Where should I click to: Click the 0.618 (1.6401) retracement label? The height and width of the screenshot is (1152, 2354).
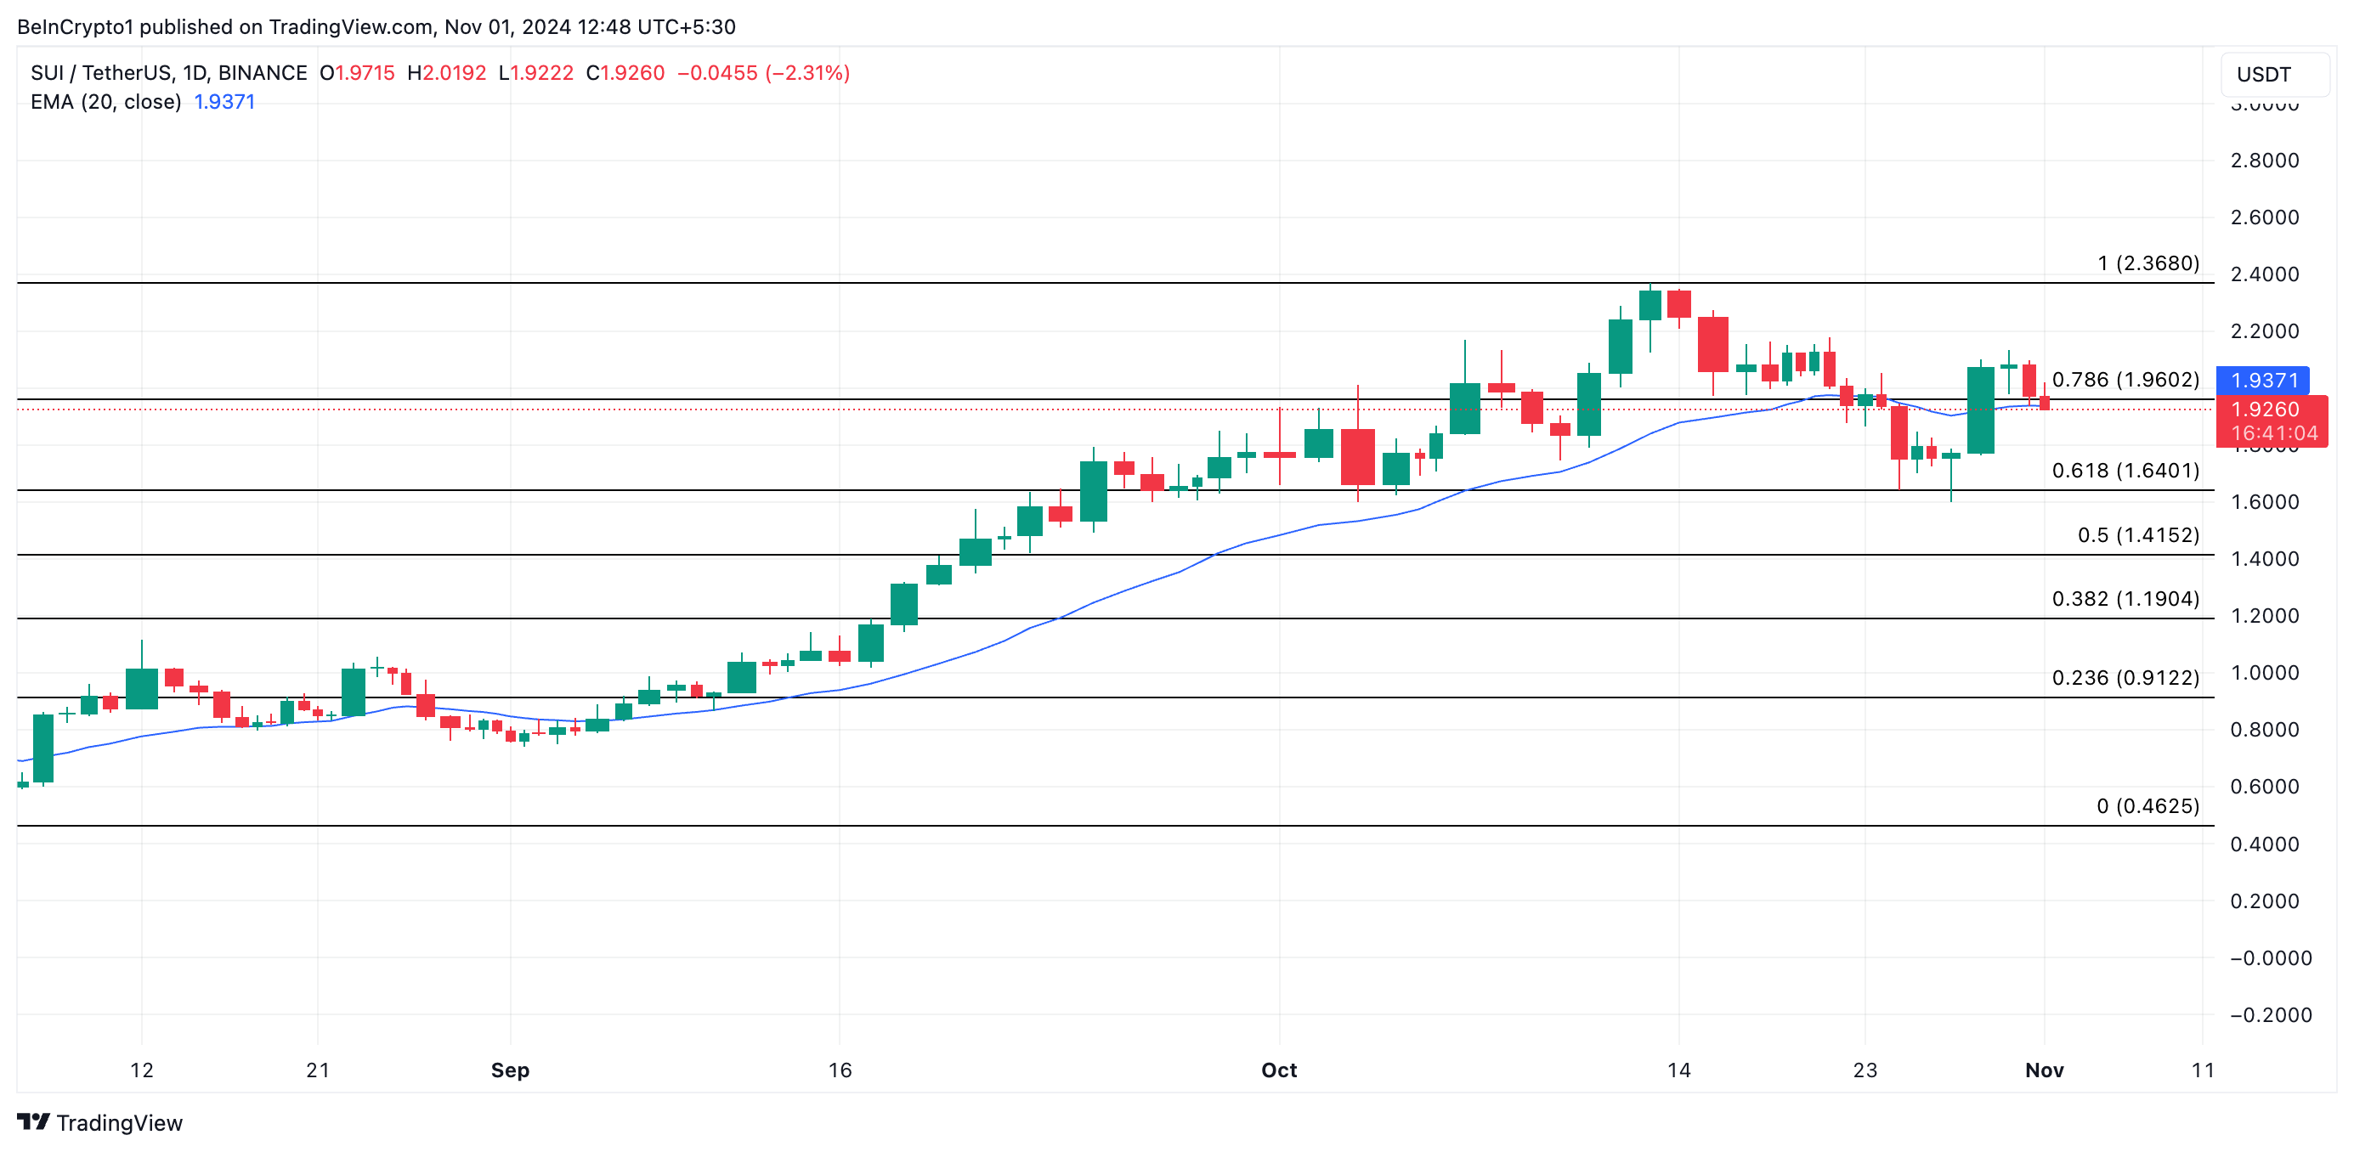(2125, 471)
